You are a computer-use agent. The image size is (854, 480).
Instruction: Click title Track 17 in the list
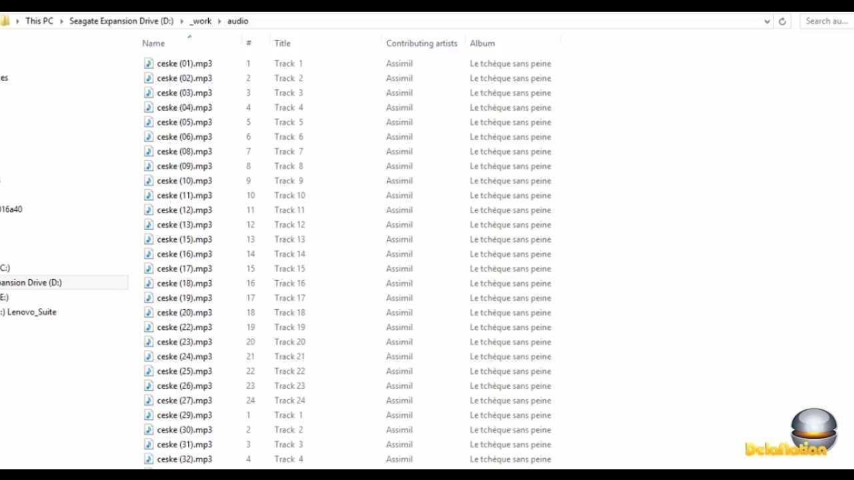click(290, 298)
